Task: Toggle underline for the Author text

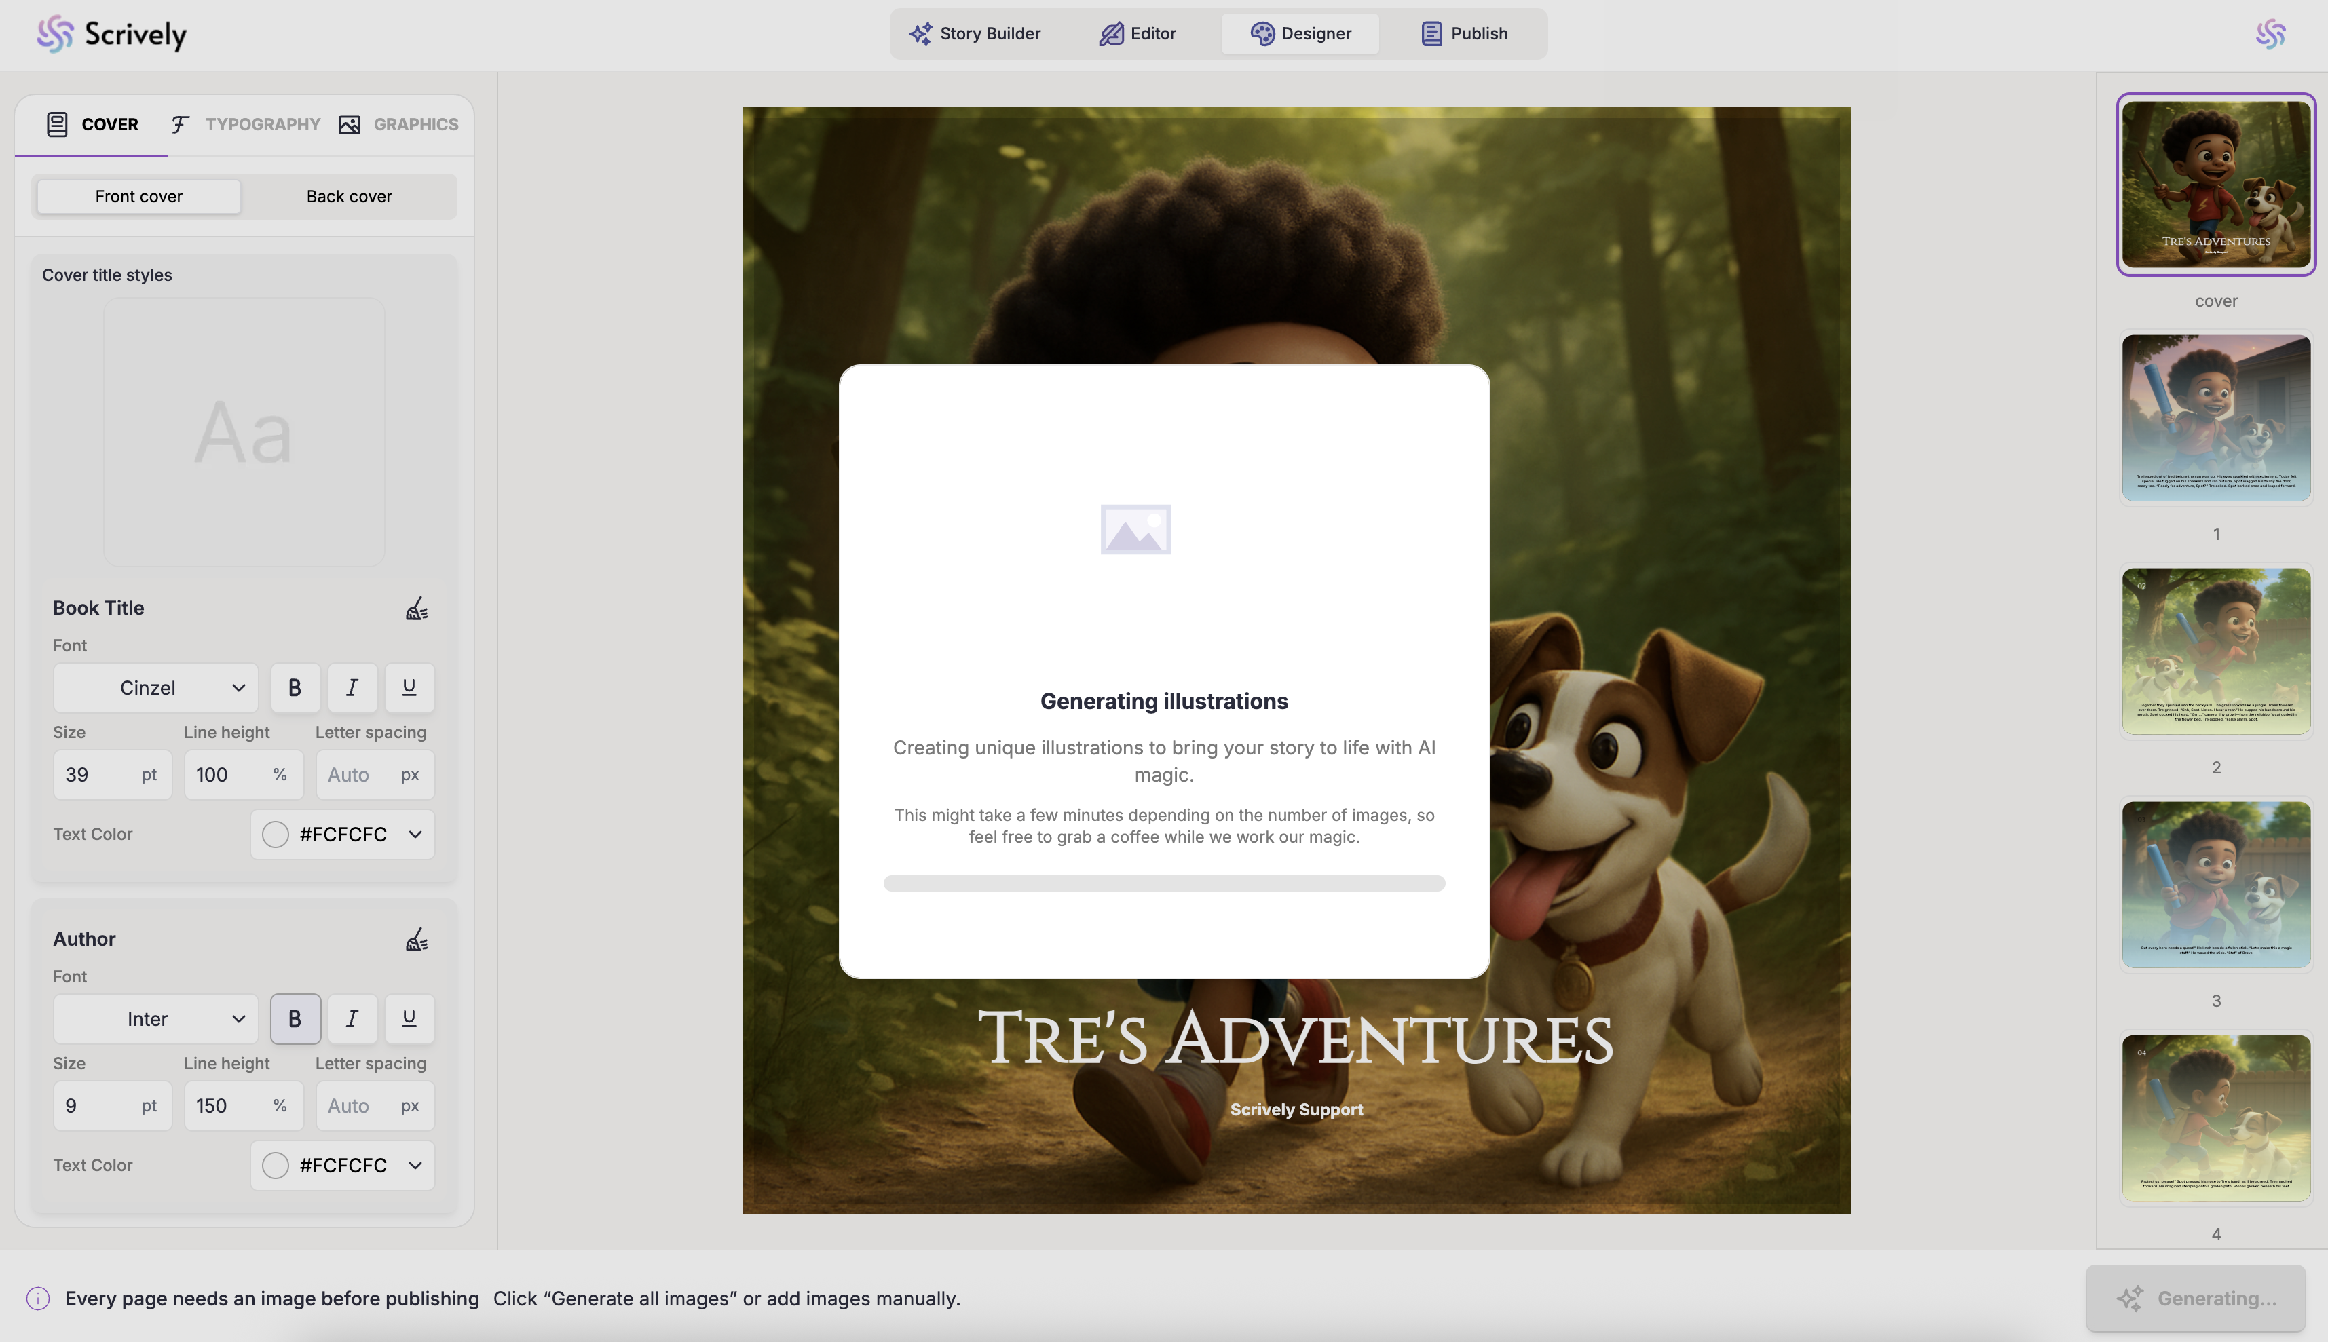Action: point(409,1018)
